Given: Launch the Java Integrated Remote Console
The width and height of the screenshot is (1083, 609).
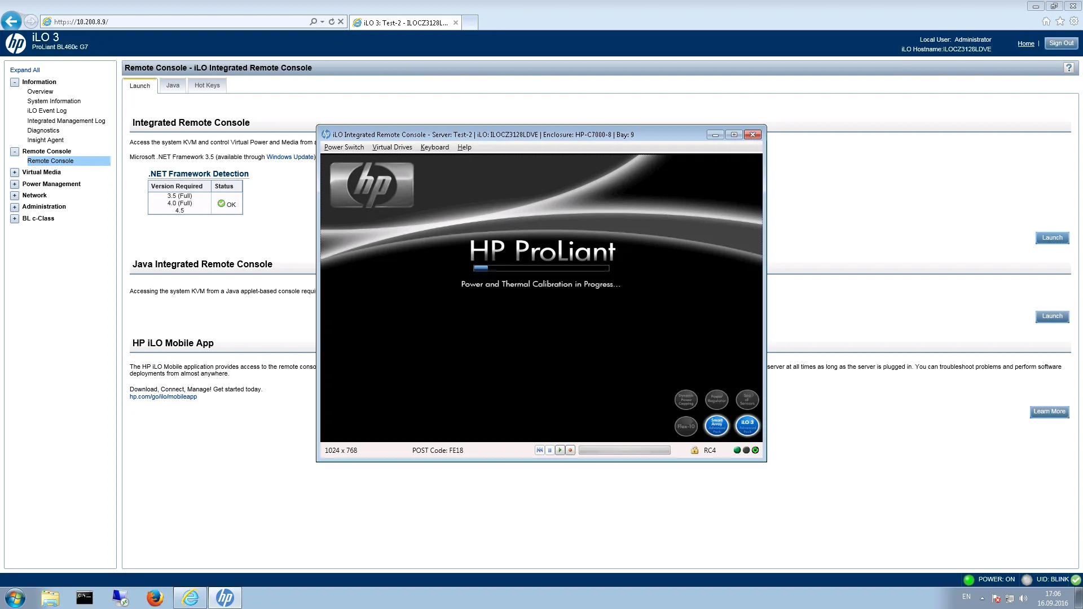Looking at the screenshot, I should click(1052, 316).
